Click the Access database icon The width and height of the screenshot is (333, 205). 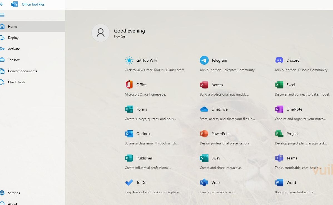204,85
